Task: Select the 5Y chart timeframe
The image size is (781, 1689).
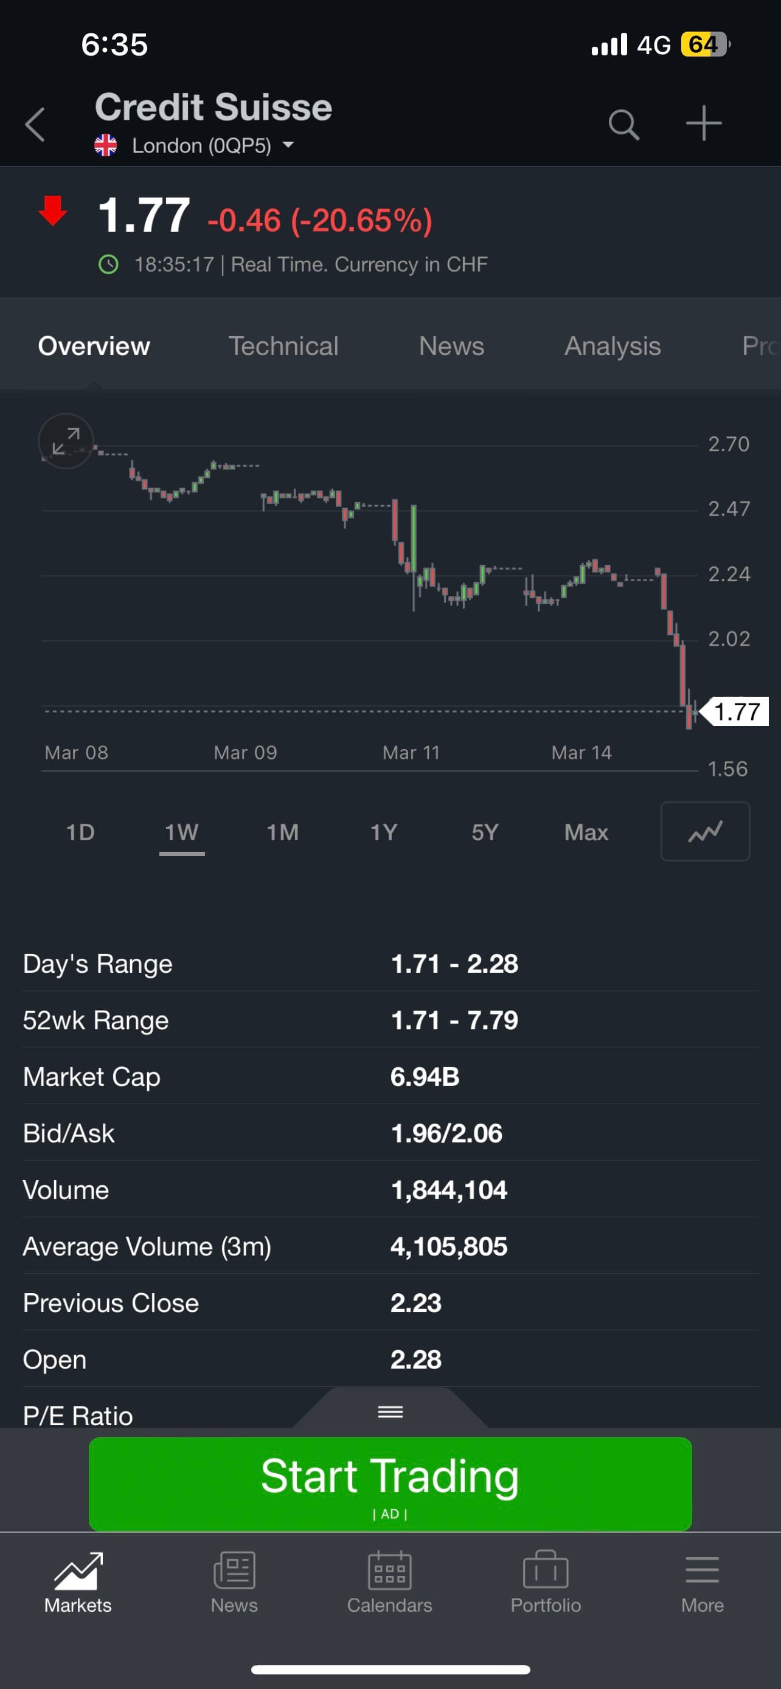Action: pyautogui.click(x=485, y=832)
